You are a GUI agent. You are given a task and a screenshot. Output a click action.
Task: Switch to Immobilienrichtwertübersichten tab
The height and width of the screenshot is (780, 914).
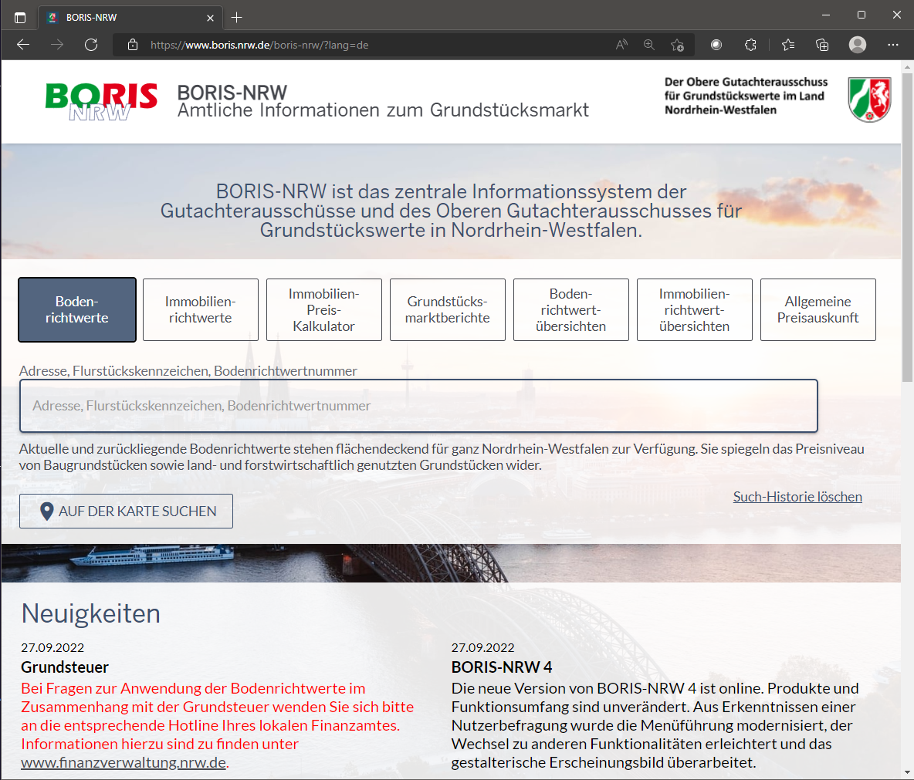695,309
